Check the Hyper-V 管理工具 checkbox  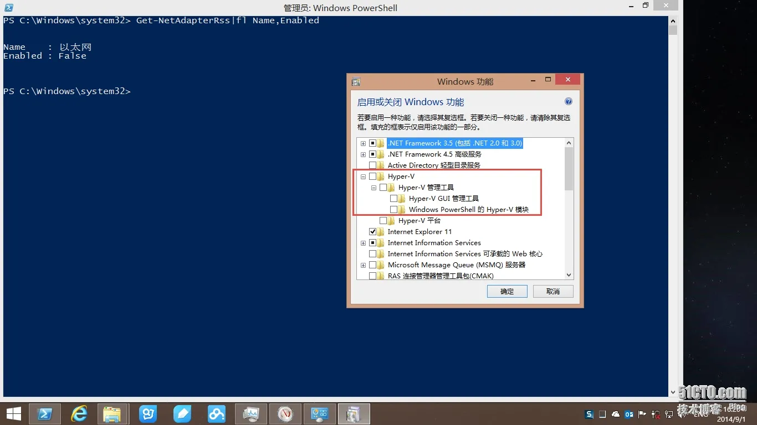[x=383, y=188]
